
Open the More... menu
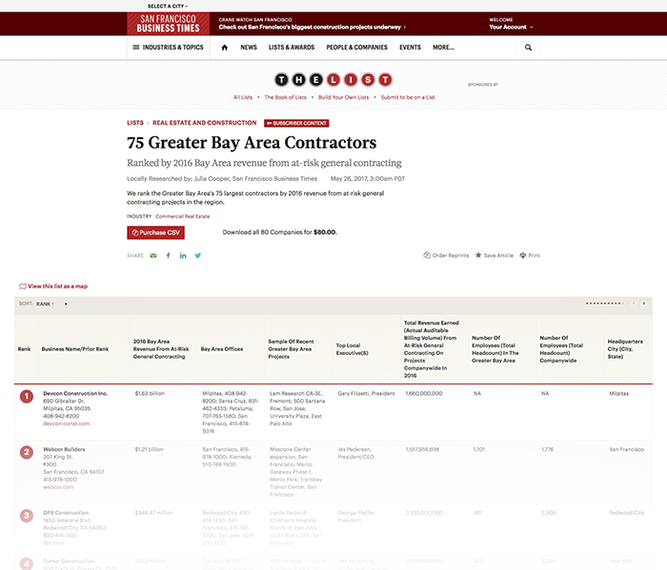click(x=443, y=48)
